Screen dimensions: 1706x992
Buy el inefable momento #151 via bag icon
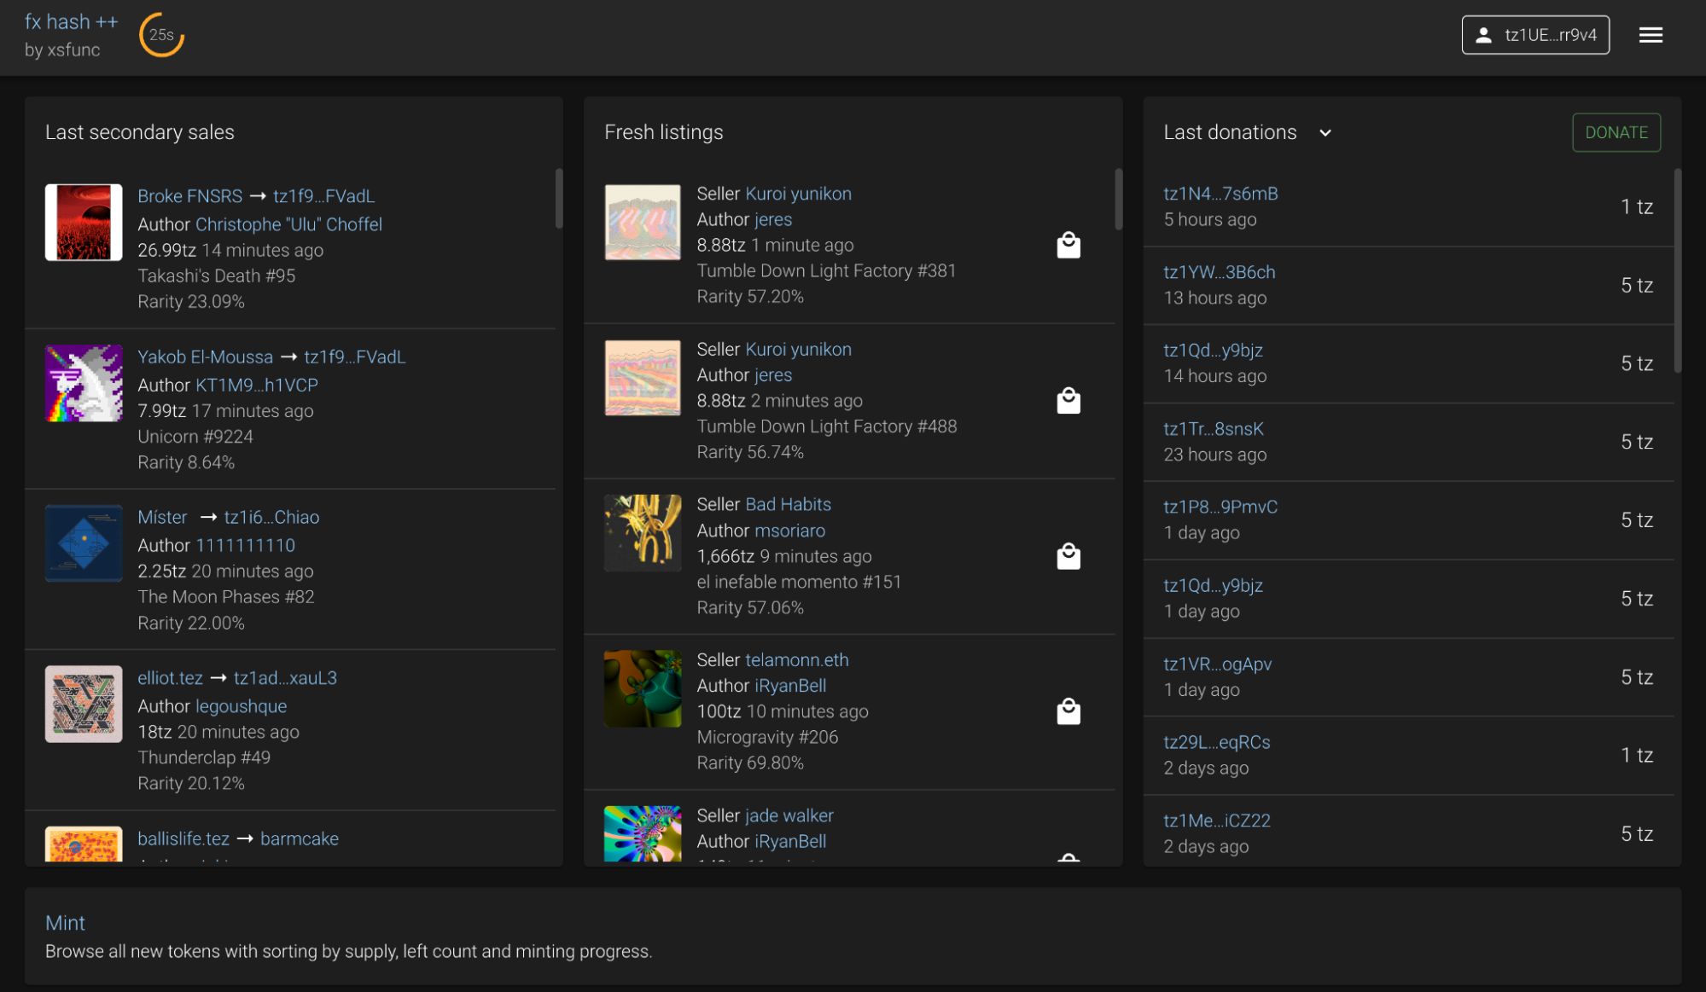pyautogui.click(x=1068, y=556)
